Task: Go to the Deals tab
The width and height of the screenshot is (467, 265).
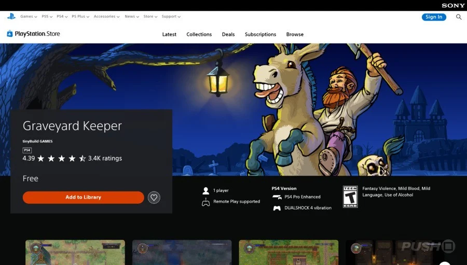Action: [x=228, y=34]
